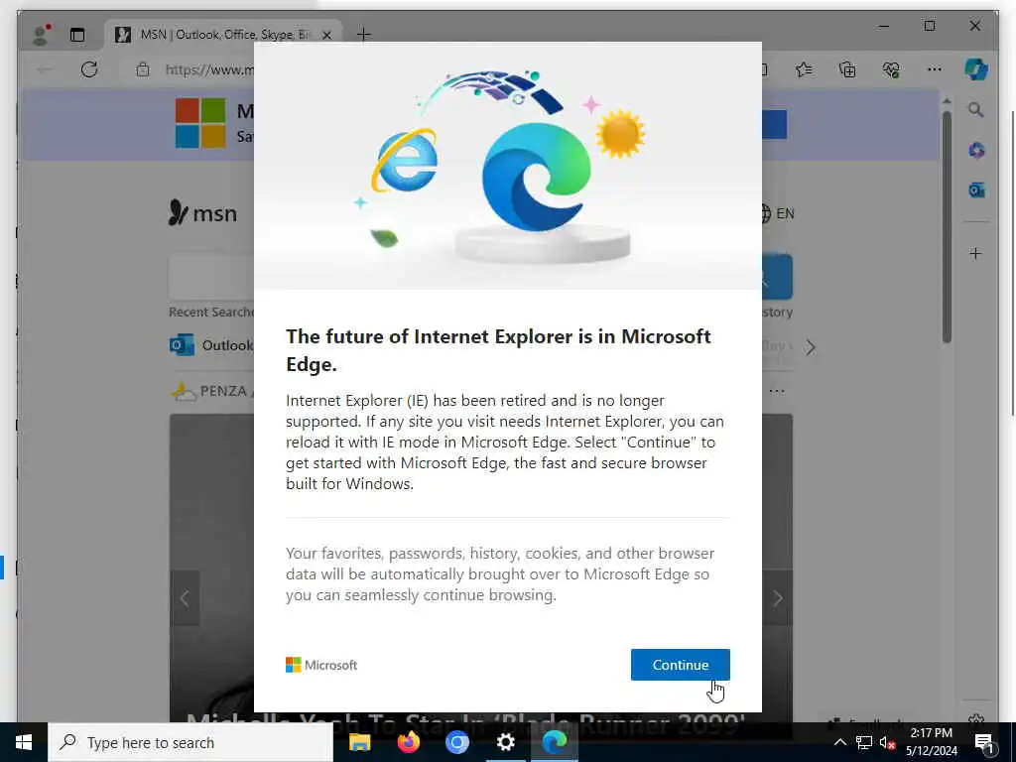Show hidden tray icons chevron
Image resolution: width=1016 pixels, height=762 pixels.
(839, 742)
